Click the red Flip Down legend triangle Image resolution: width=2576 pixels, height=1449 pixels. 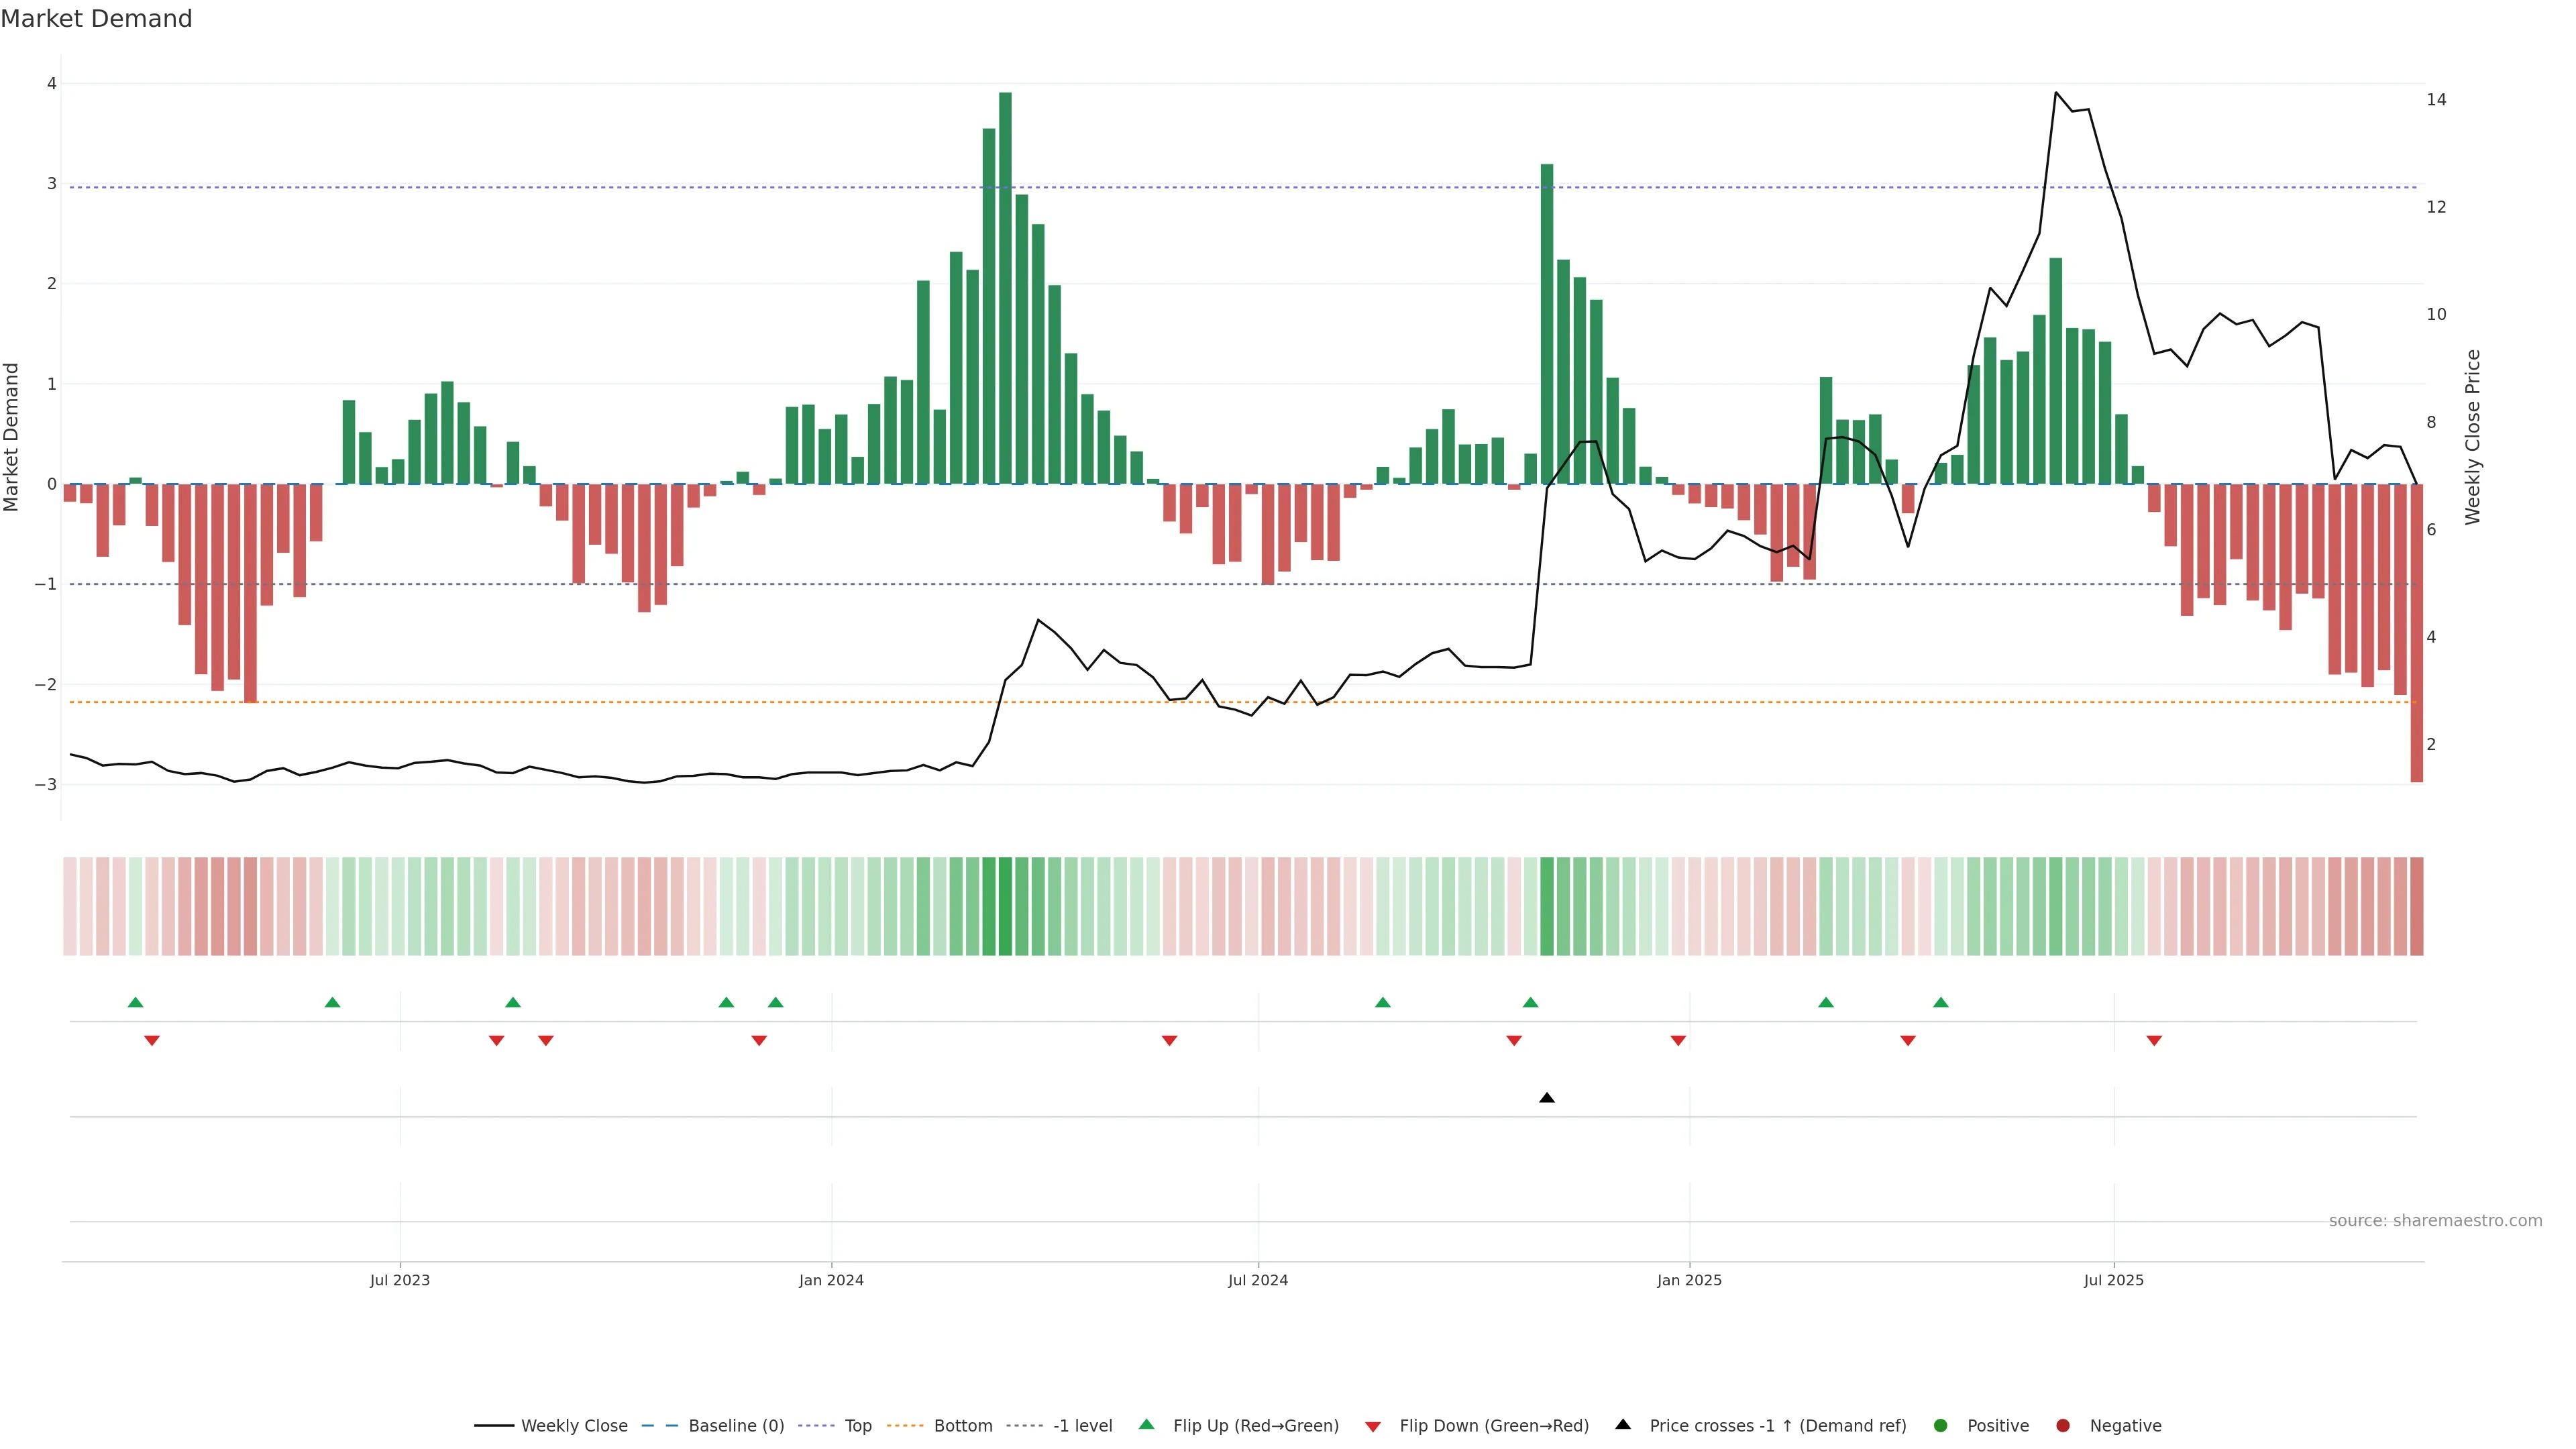tap(1373, 1427)
